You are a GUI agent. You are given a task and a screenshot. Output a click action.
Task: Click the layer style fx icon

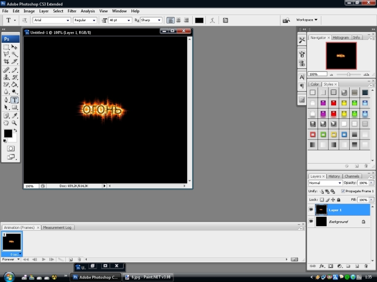click(322, 266)
